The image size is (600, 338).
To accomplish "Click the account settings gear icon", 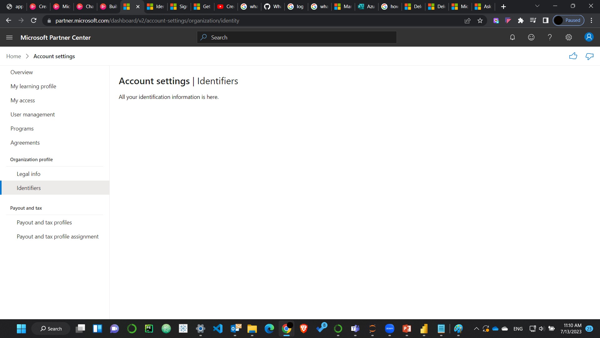I will tap(569, 38).
